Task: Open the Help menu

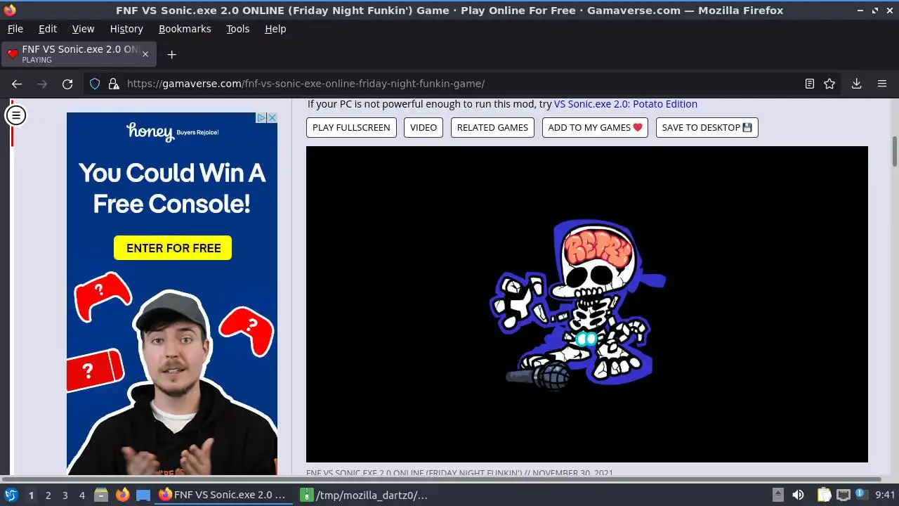Action: coord(275,29)
